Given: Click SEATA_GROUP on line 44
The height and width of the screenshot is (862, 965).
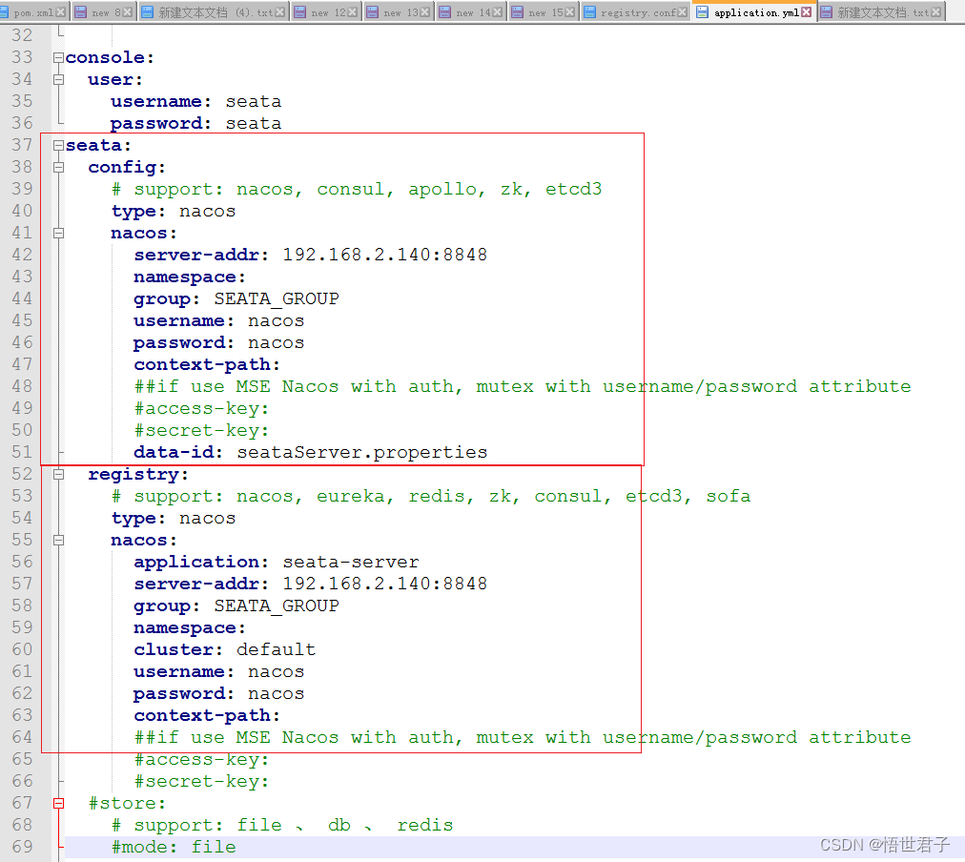Looking at the screenshot, I should click(x=277, y=299).
